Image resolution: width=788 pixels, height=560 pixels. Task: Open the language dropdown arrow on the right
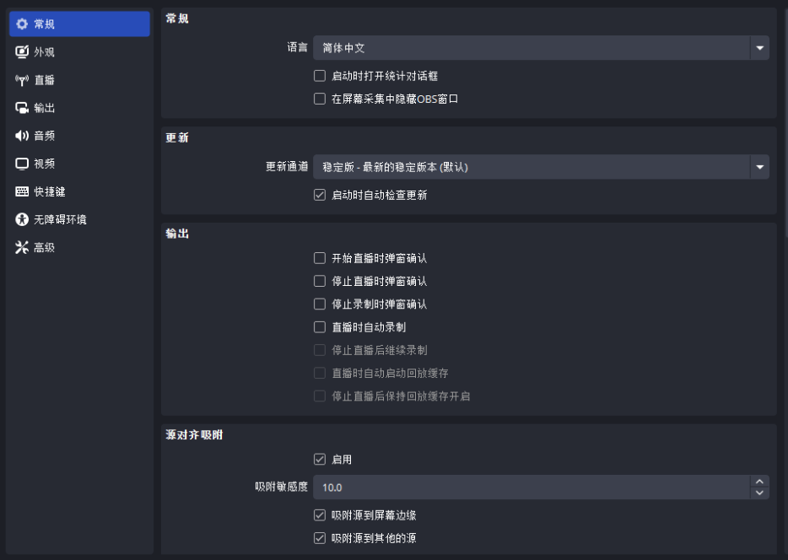(x=758, y=48)
